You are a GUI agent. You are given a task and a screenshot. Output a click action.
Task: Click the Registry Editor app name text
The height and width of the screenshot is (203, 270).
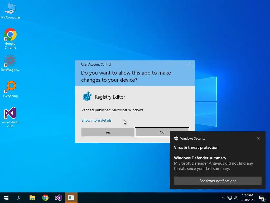click(x=110, y=97)
